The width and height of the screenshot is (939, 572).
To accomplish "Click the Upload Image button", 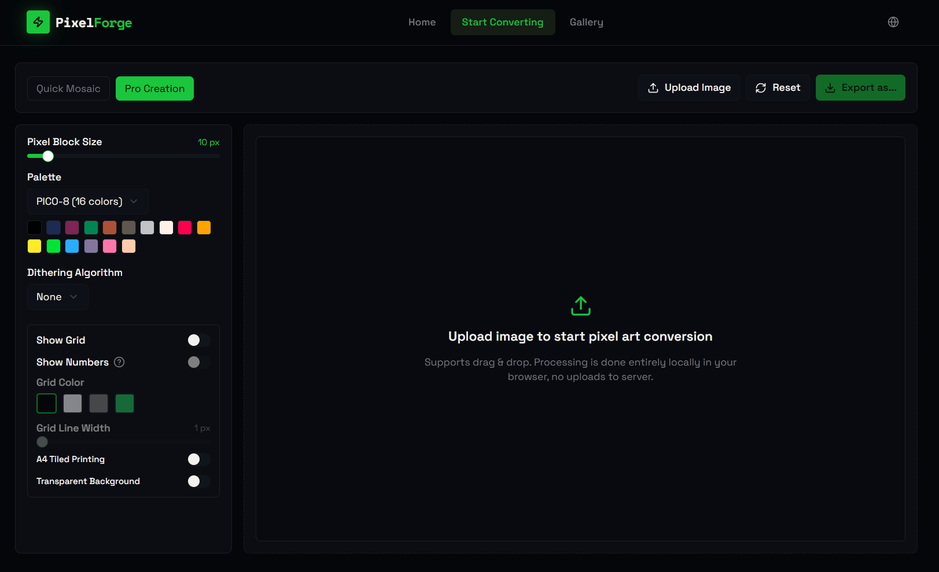I will point(689,88).
